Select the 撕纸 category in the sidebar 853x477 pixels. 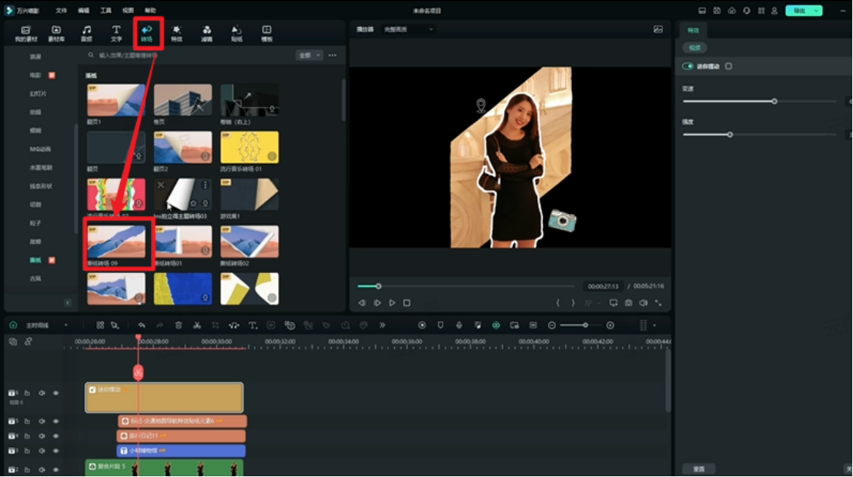[35, 260]
